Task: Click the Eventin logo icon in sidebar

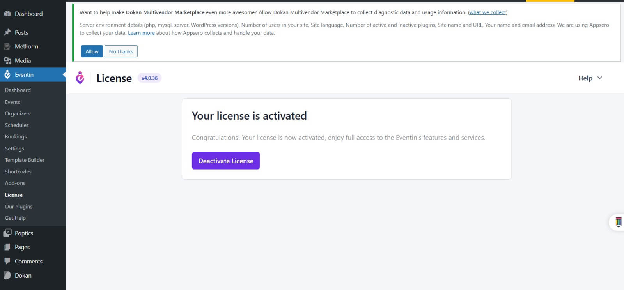Action: pyautogui.click(x=7, y=74)
